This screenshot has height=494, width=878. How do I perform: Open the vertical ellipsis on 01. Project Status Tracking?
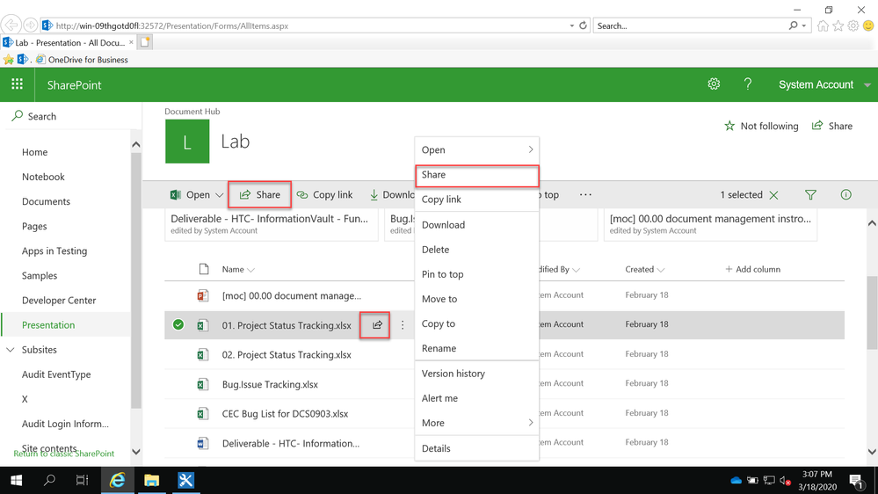click(402, 325)
